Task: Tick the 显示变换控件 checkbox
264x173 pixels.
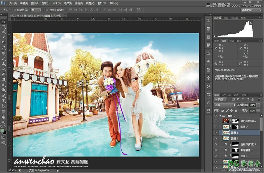Action: tap(47, 10)
